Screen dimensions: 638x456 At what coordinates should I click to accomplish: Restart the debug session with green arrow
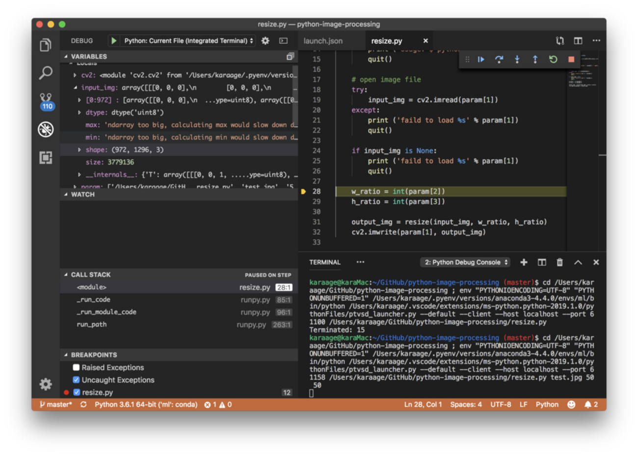[553, 59]
